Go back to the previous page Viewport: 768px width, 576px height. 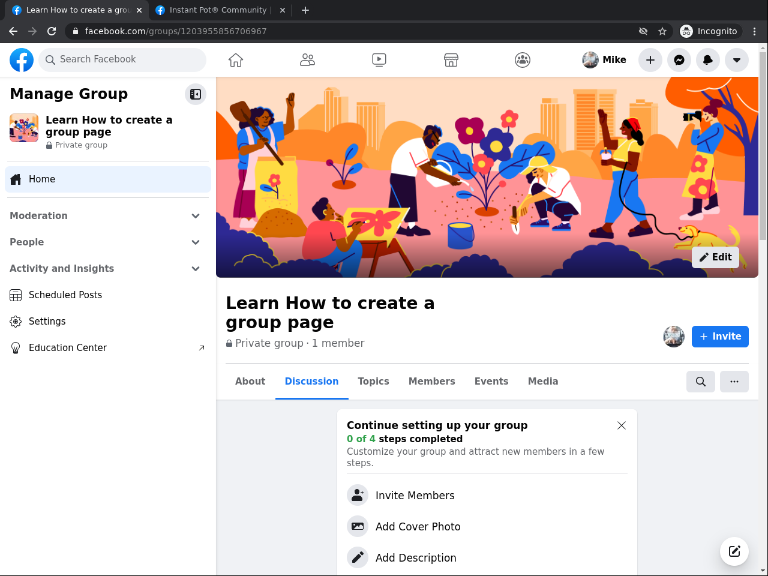(x=13, y=31)
